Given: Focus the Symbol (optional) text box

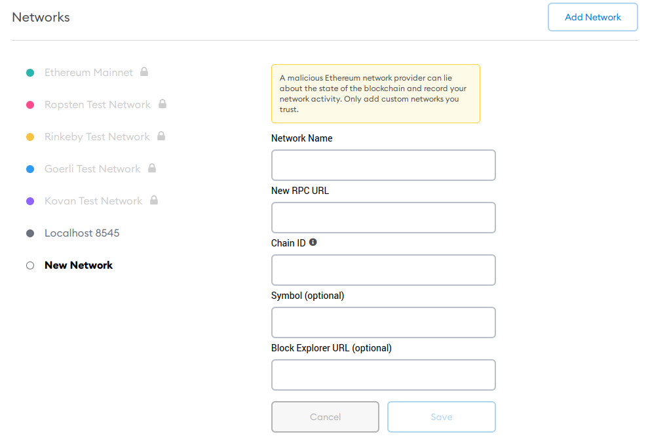Looking at the screenshot, I should click(x=383, y=322).
